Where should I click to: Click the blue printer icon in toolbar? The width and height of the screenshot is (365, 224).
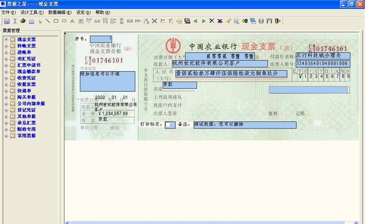tap(31, 21)
